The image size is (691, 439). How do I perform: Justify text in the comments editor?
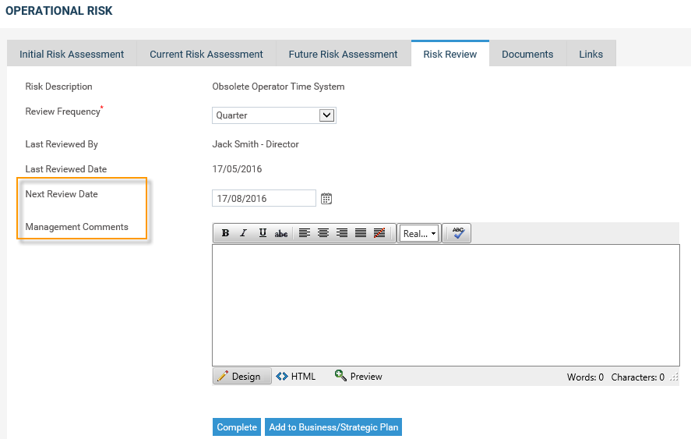361,233
